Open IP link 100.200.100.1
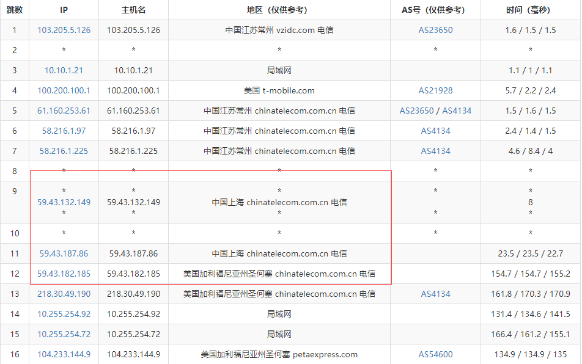 (64, 90)
